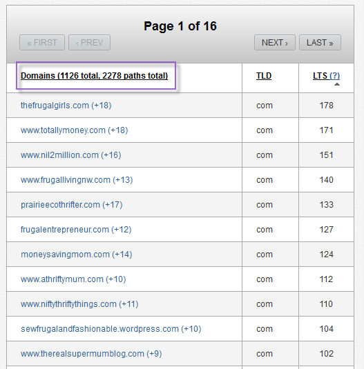The image size is (364, 369).
Task: Click the LTS sort arrow indicator
Action: coord(337,84)
